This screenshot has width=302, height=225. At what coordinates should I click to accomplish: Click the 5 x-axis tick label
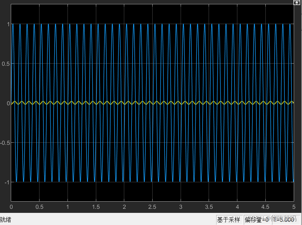coord(294,207)
